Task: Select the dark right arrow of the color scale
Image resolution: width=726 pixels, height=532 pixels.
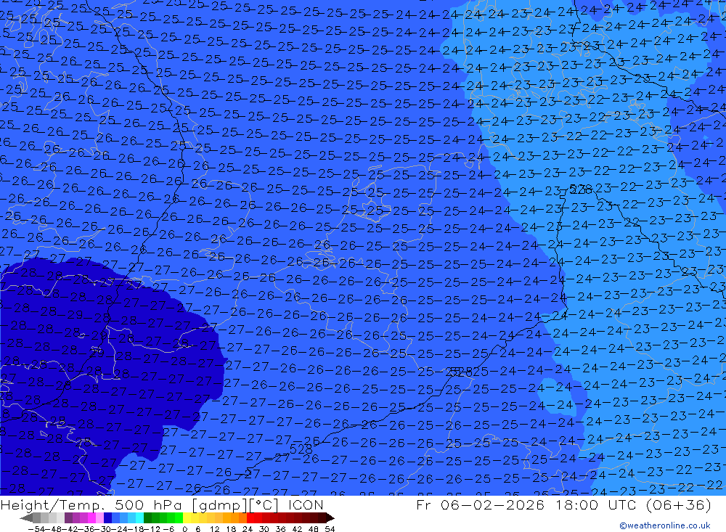Action: (x=330, y=518)
